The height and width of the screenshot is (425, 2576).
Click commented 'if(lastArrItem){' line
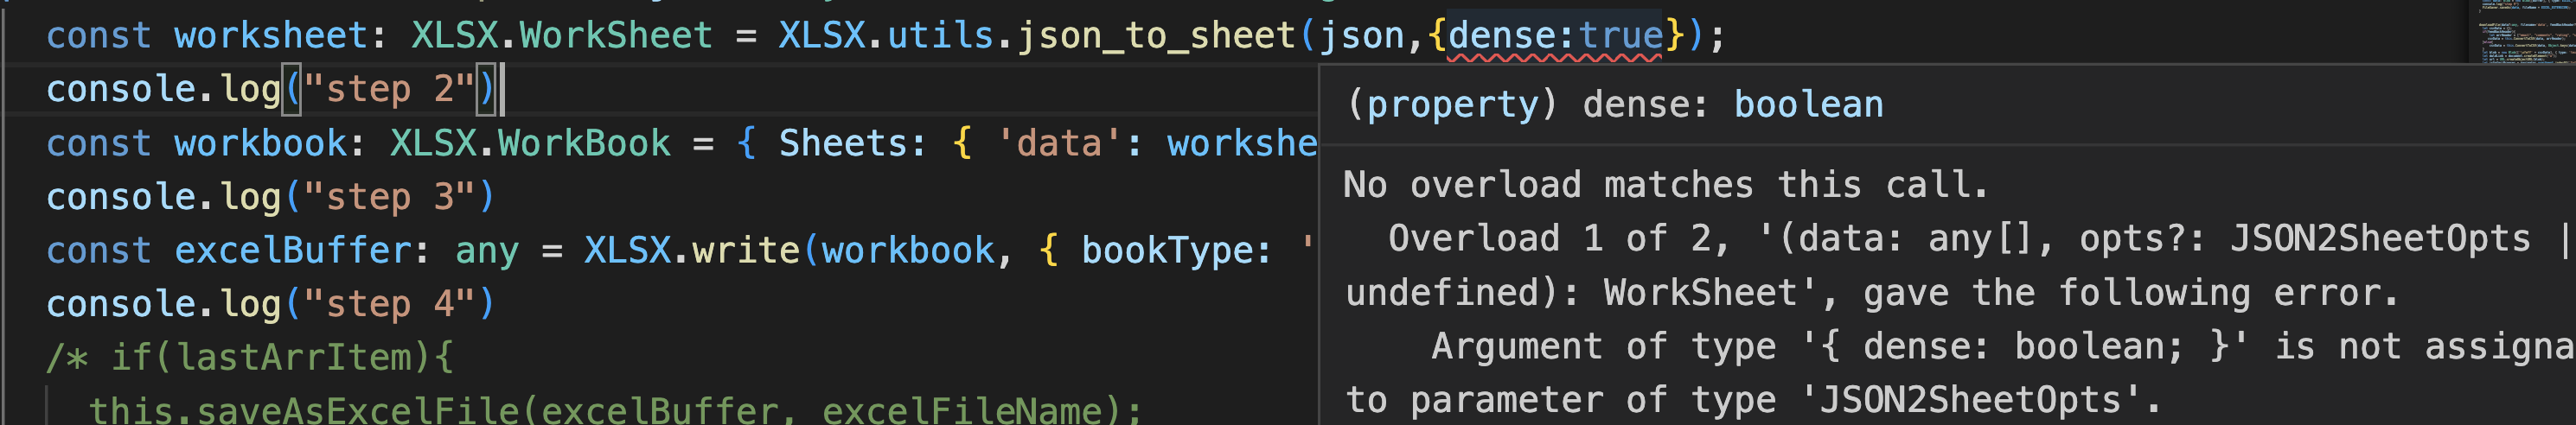250,358
